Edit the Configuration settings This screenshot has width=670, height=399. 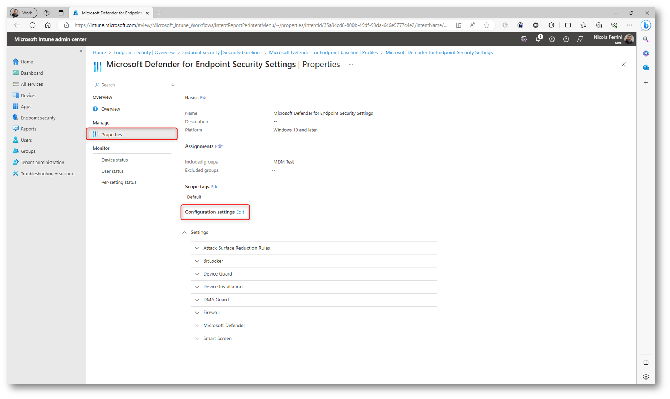[240, 212]
